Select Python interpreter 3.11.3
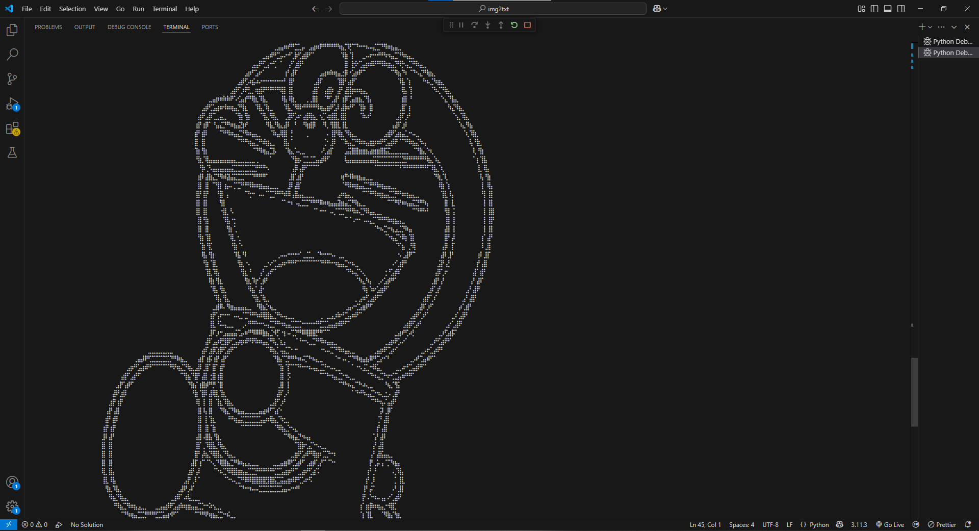 click(859, 524)
